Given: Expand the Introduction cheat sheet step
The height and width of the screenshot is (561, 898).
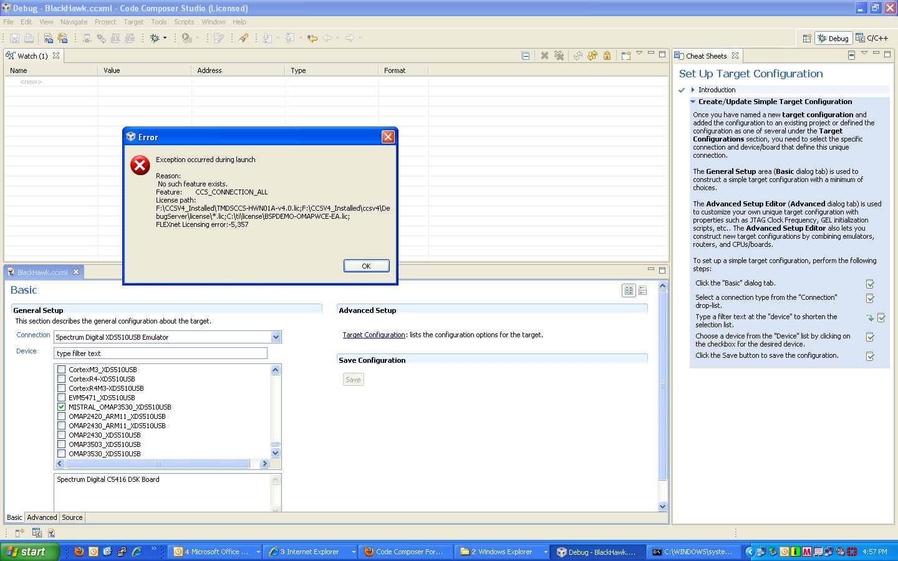Looking at the screenshot, I should (x=693, y=90).
